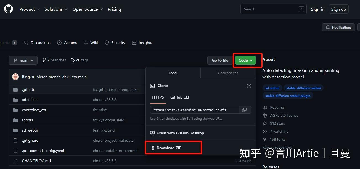View the 2 branches link
This screenshot has height=169, width=360.
point(54,60)
